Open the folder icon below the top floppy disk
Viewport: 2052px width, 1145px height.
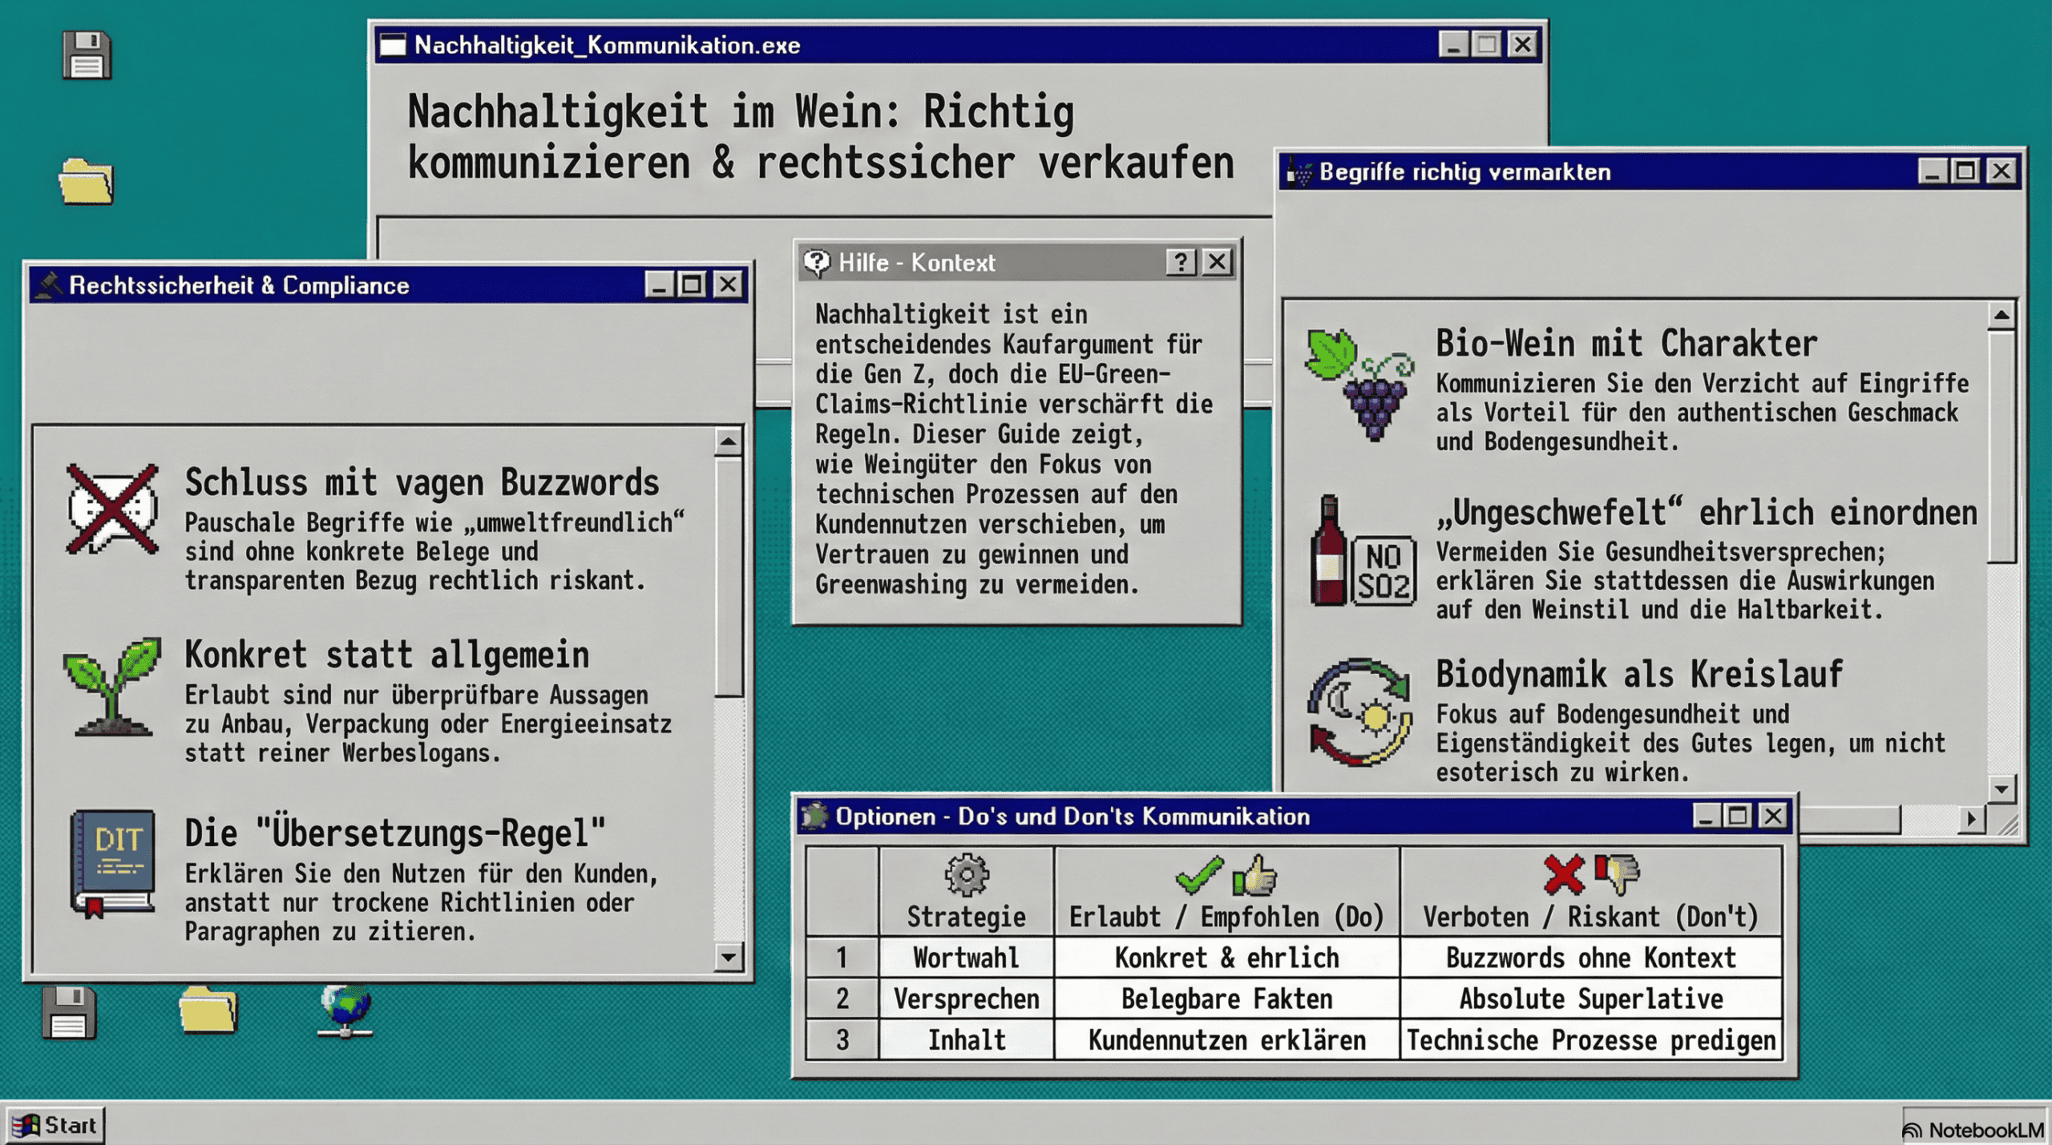click(x=87, y=181)
